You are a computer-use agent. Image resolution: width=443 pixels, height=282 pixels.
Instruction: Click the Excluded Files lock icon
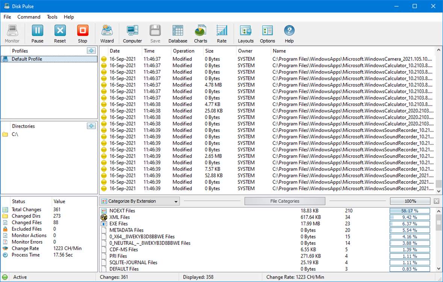click(5, 229)
